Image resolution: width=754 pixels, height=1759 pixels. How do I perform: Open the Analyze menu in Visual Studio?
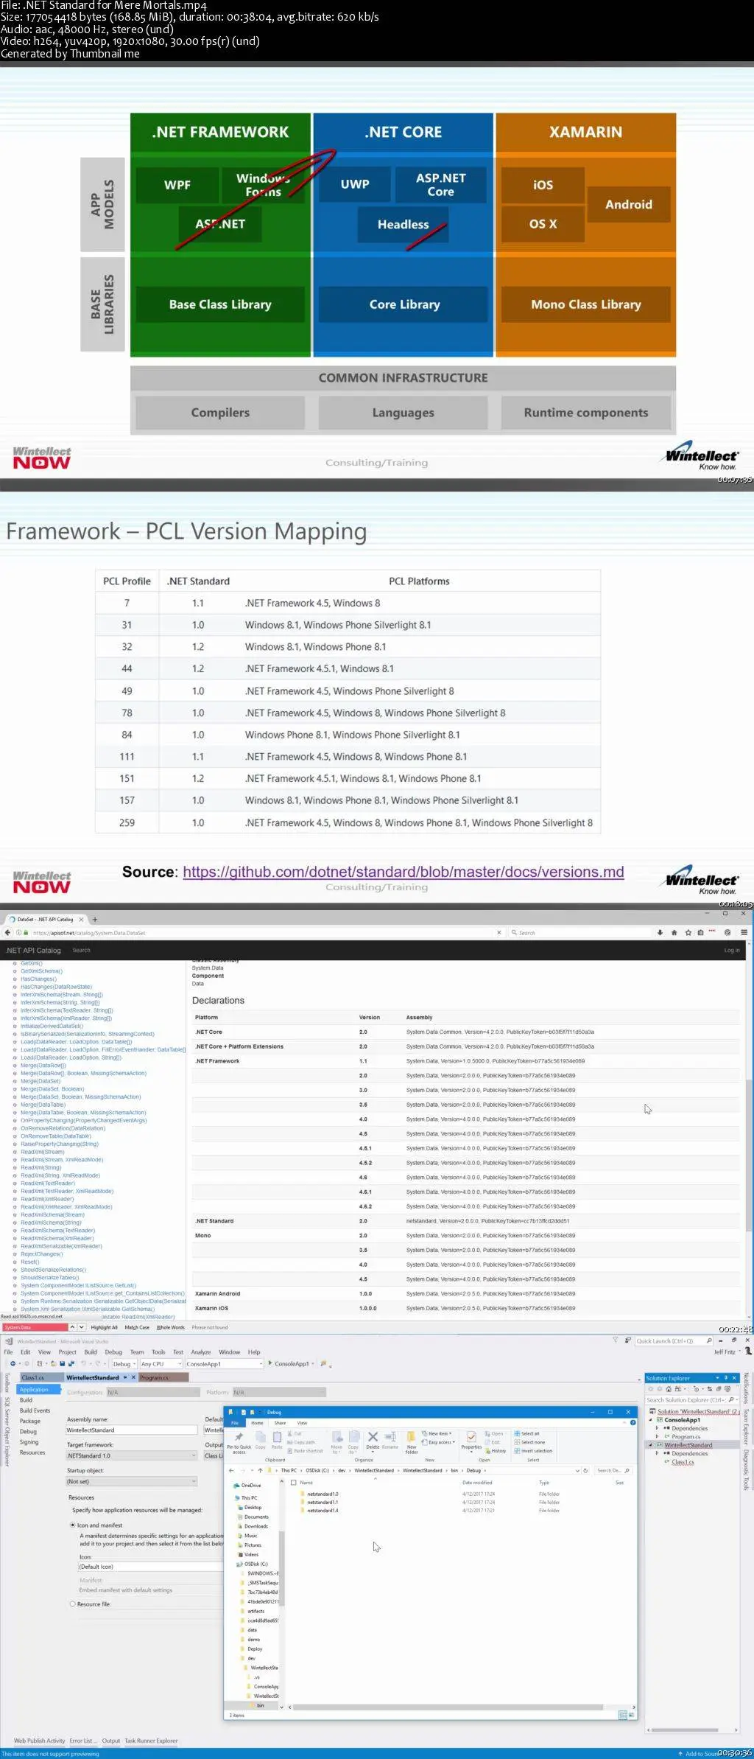pyautogui.click(x=201, y=1351)
